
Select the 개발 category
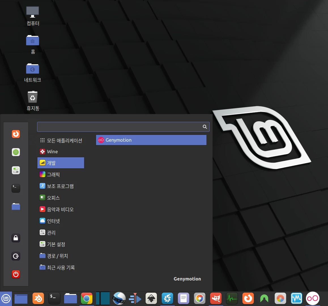(x=61, y=163)
